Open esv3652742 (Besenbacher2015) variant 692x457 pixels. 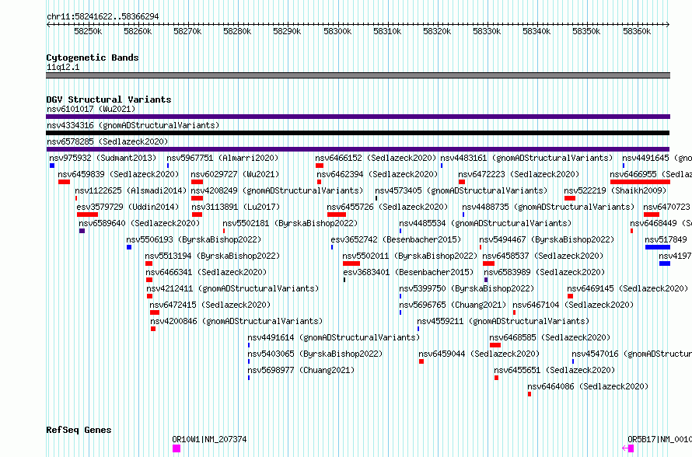(396, 239)
